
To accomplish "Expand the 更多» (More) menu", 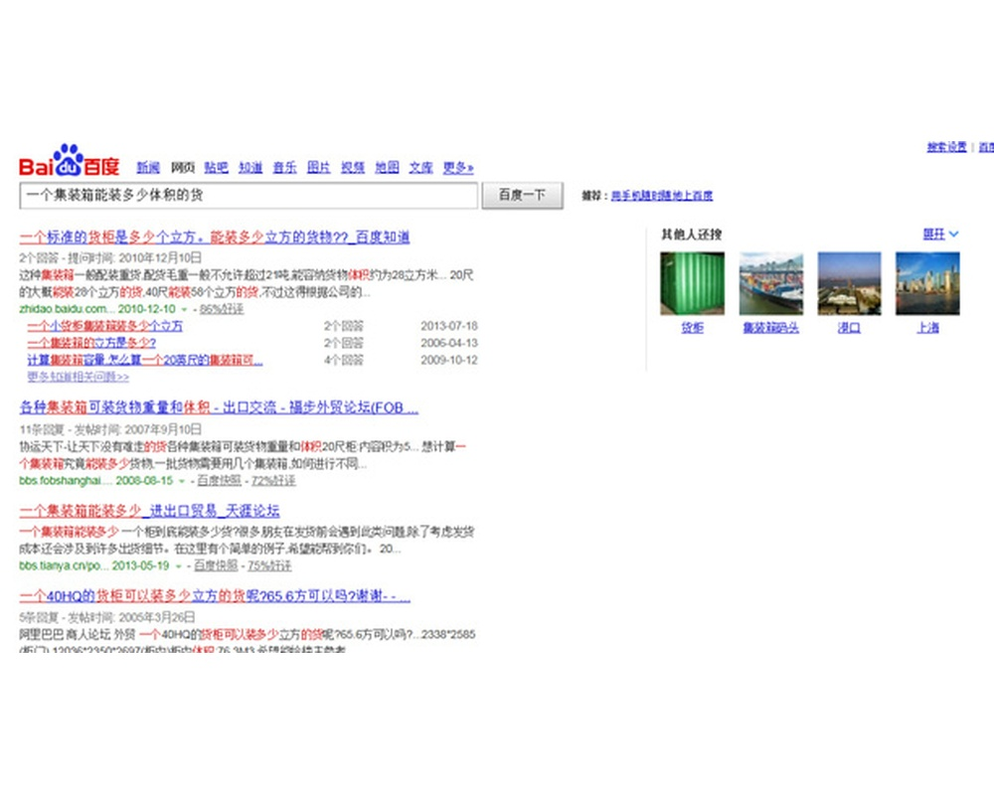I will pos(457,167).
